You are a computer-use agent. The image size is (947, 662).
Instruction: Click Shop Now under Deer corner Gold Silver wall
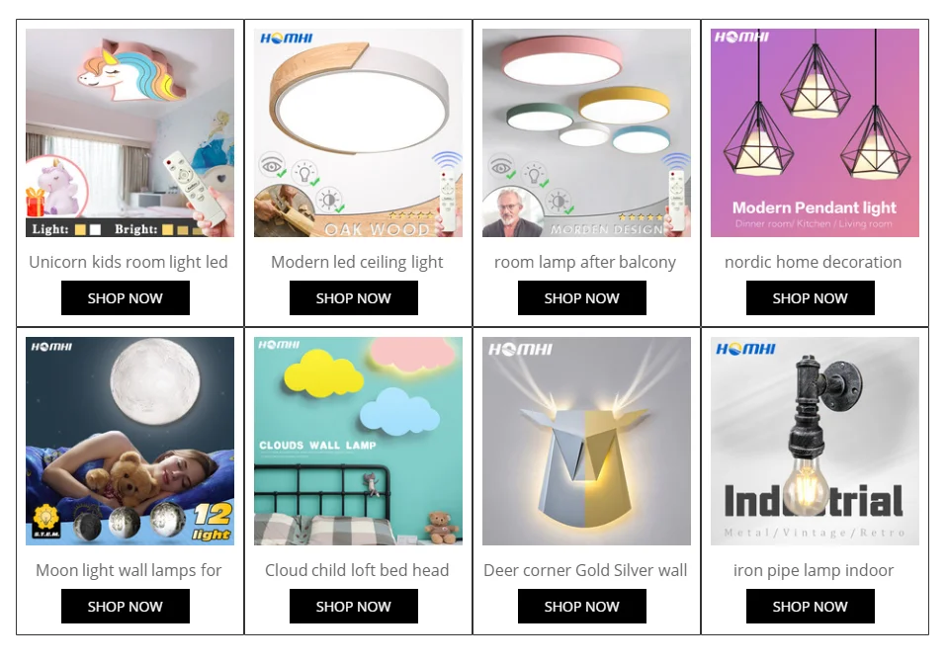coord(581,607)
